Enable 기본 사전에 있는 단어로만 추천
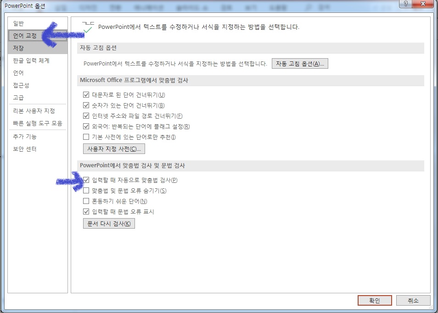 tap(86, 137)
